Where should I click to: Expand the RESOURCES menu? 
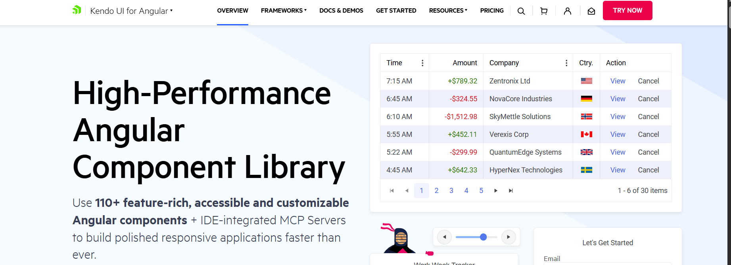(448, 11)
